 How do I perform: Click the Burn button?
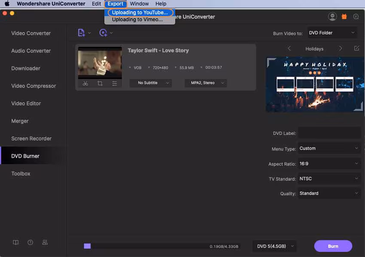[x=333, y=246]
